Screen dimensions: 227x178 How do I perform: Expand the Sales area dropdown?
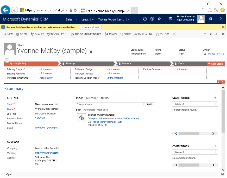[x=77, y=20]
